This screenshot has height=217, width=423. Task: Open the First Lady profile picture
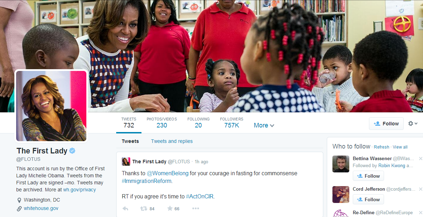51,106
